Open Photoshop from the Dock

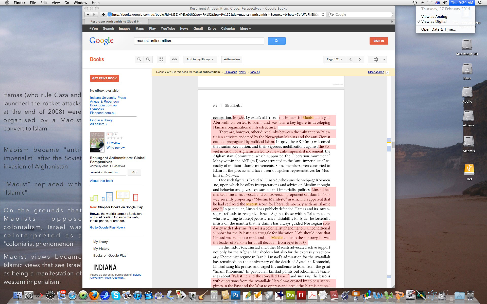(x=236, y=295)
